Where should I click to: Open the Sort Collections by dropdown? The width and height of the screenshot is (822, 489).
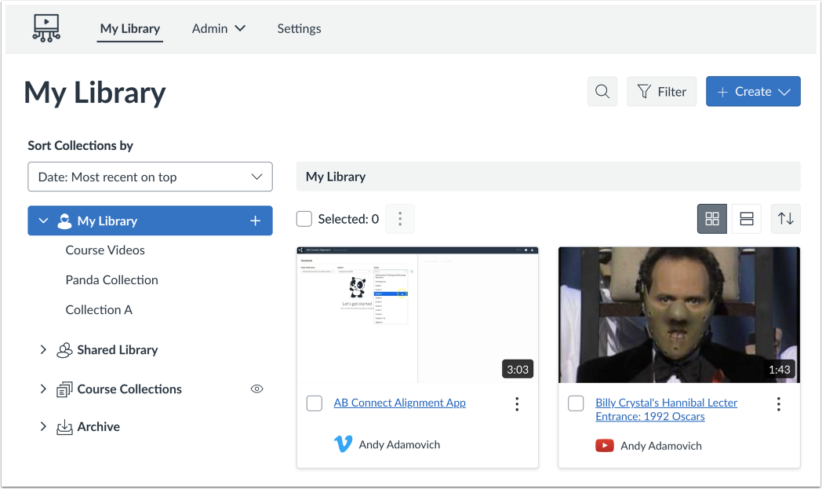tap(150, 177)
